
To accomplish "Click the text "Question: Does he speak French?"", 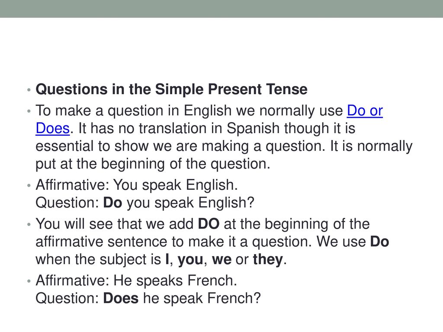I will pos(148,298).
